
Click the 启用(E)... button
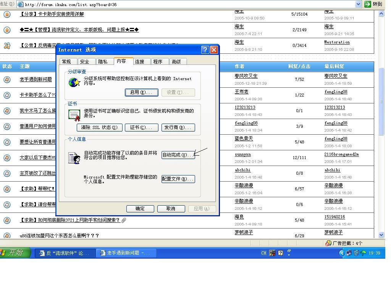click(141, 92)
